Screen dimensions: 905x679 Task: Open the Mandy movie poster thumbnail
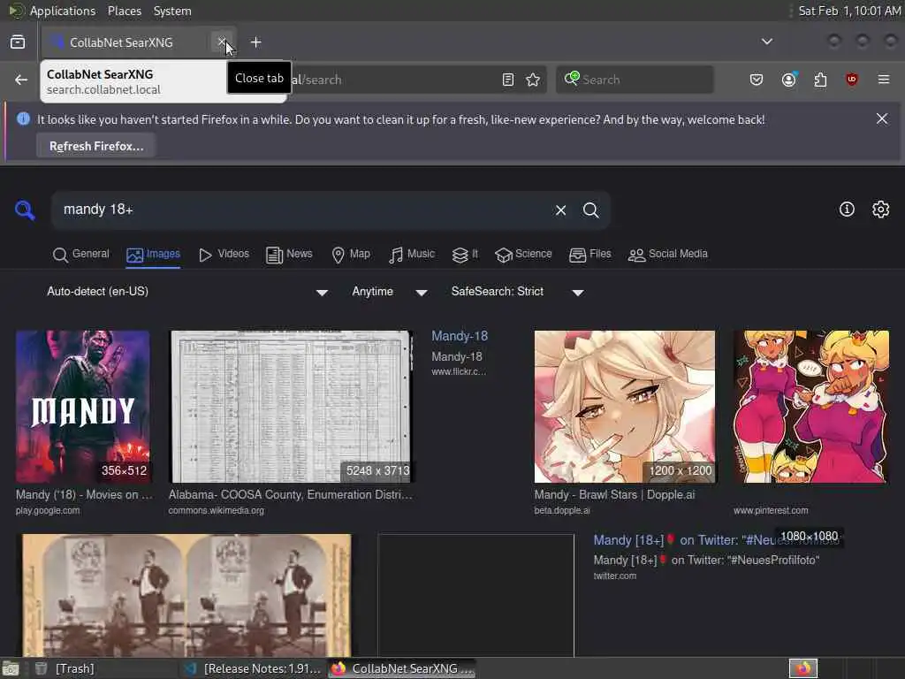83,407
